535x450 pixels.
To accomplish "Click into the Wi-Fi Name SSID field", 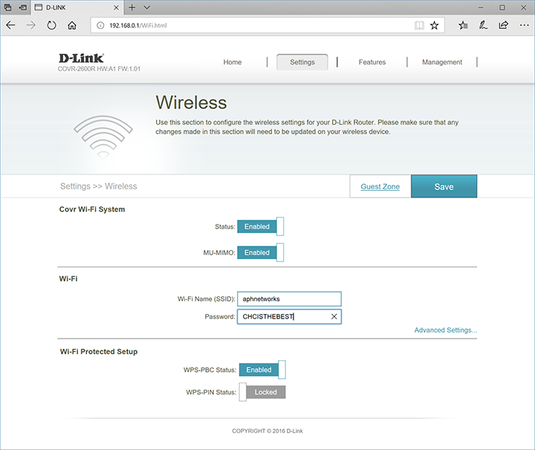I will (289, 299).
